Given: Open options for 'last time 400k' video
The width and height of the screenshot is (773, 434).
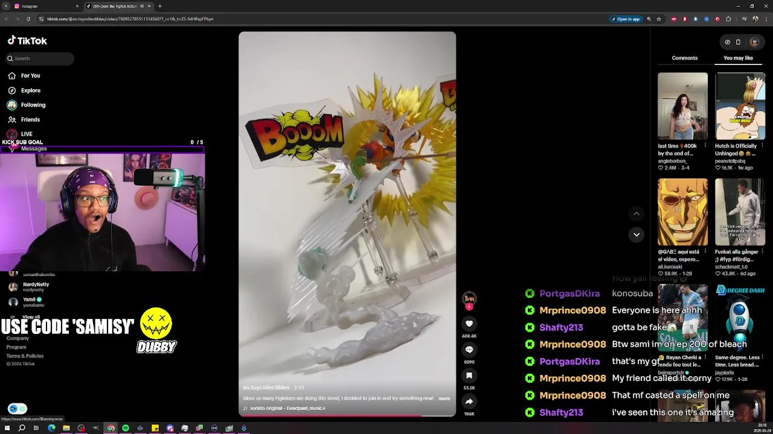Looking at the screenshot, I should [705, 146].
